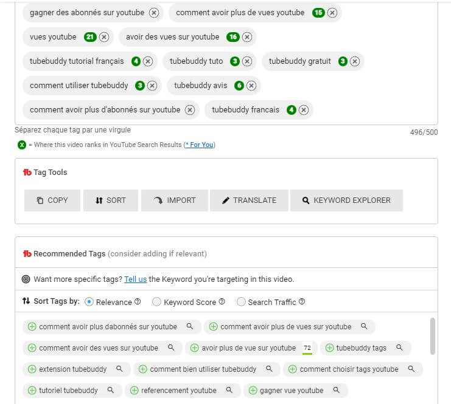Click rank badge 16 on 'avoir des vues sur youtube'
451x404 pixels.
pyautogui.click(x=233, y=37)
